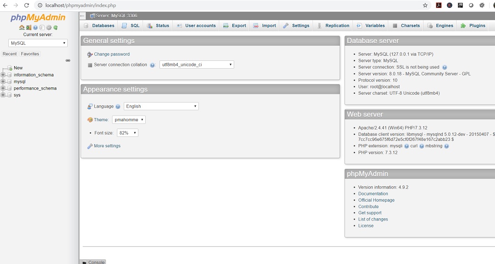This screenshot has height=264, width=495.
Task: Click the sys database cylinder icon
Action: click(x=10, y=95)
